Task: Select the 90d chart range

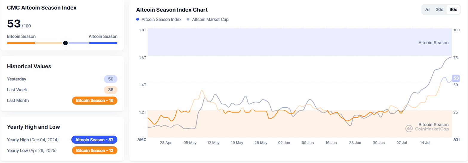Action: (453, 10)
